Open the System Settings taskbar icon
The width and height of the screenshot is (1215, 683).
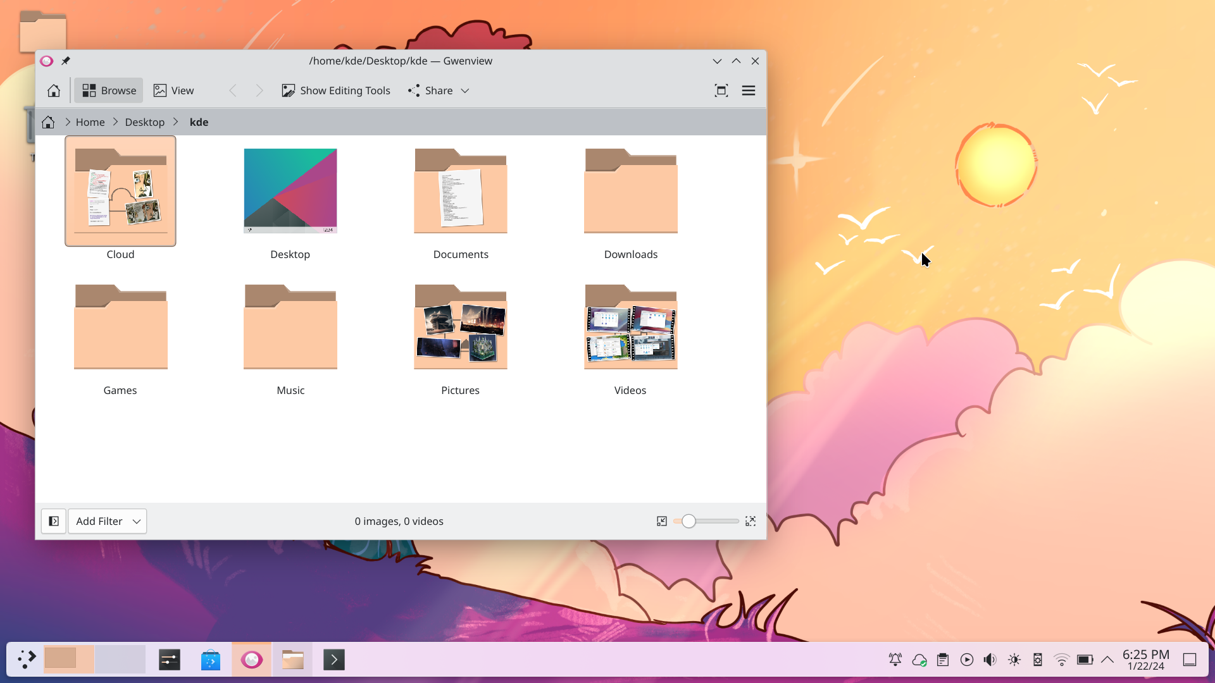[169, 660]
